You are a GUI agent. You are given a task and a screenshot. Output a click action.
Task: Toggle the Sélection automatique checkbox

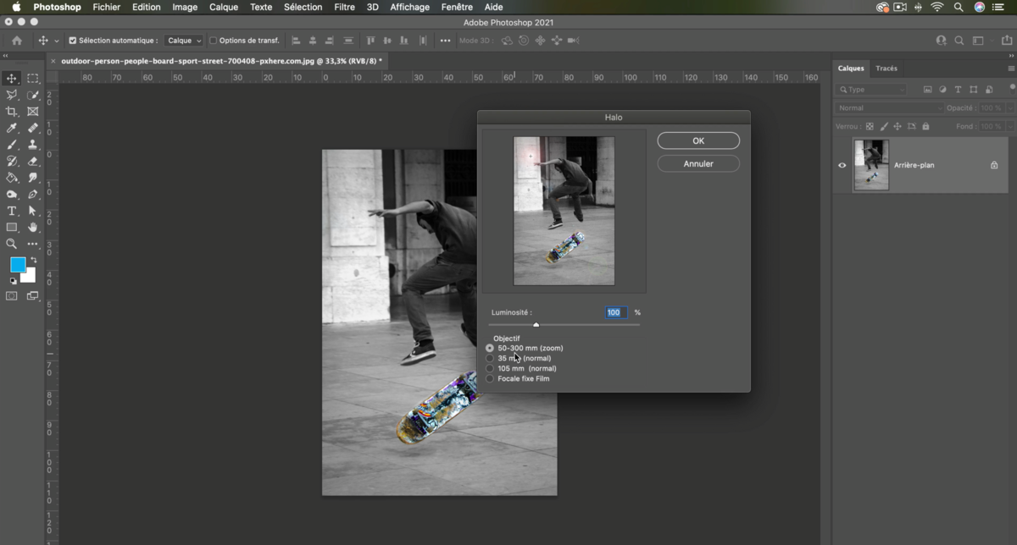point(72,41)
